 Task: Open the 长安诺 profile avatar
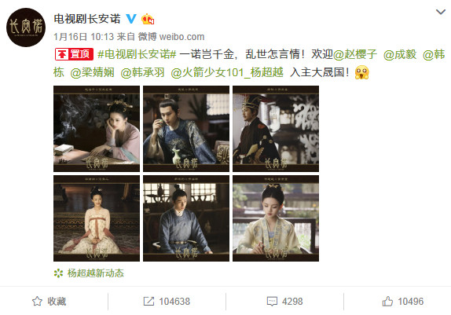(x=26, y=27)
